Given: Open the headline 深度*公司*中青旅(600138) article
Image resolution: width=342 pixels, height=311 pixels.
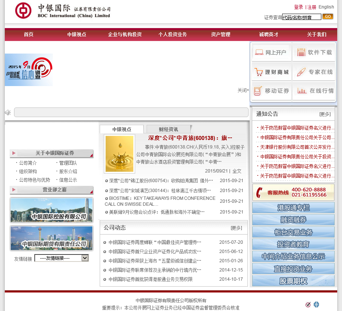Looking at the screenshot, I should coord(190,138).
